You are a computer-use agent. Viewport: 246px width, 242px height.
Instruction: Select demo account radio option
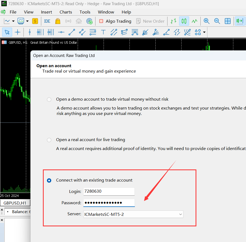[49, 100]
